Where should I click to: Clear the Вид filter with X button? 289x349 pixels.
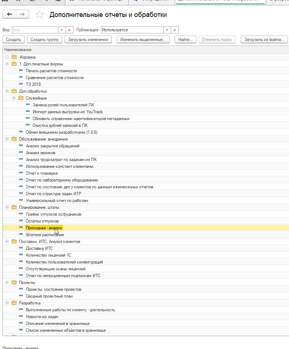coord(70,30)
